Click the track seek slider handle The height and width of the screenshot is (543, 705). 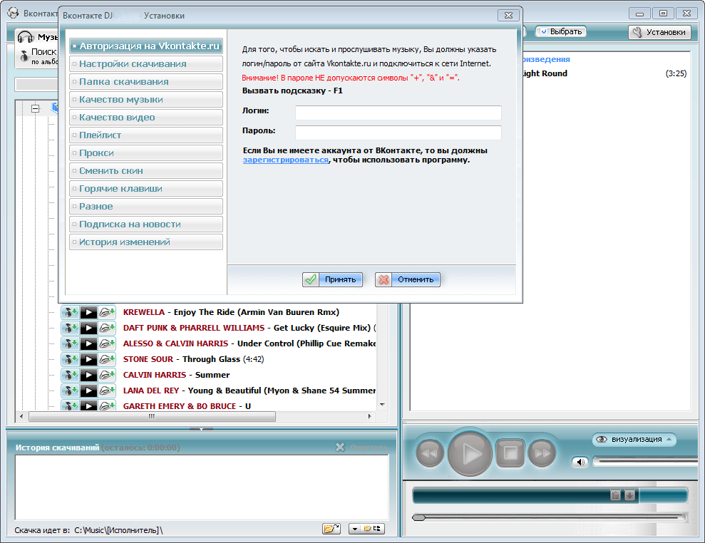(418, 518)
